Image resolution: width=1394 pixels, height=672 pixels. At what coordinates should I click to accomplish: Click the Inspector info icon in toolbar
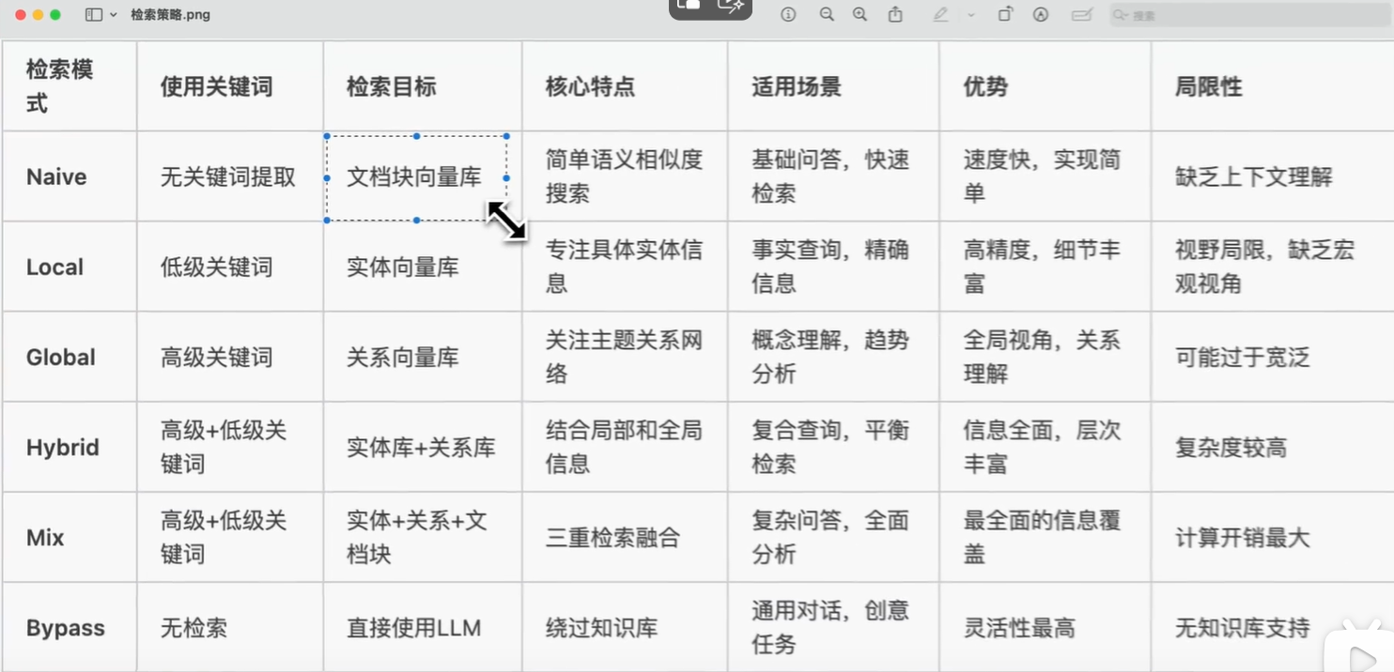tap(788, 15)
